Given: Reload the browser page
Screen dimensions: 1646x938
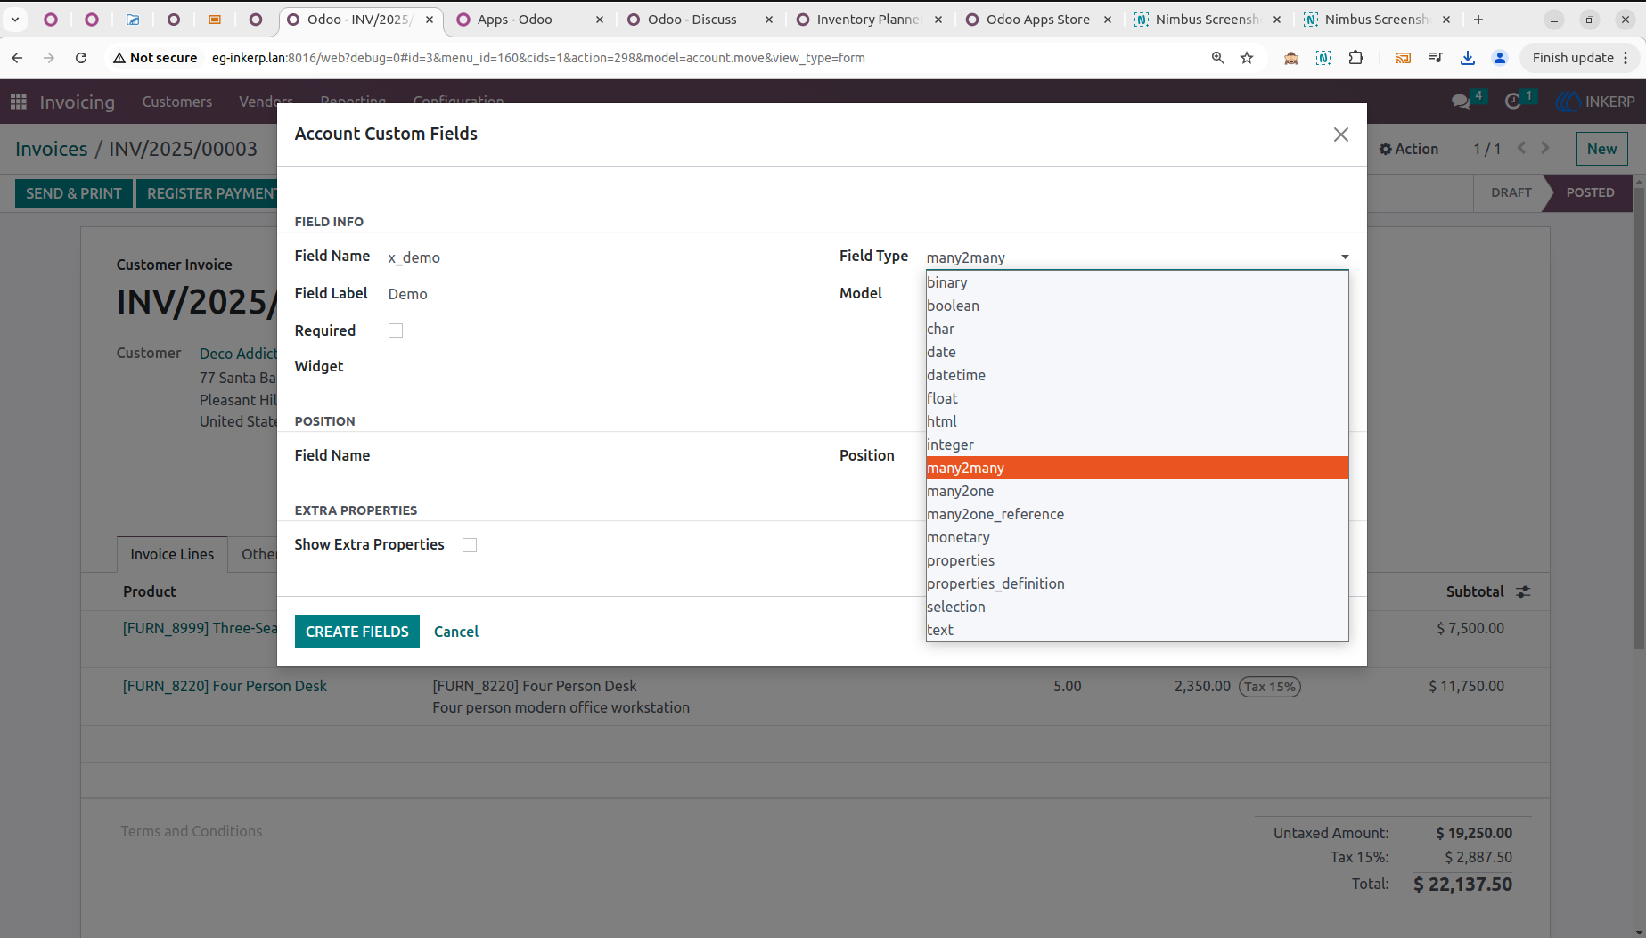Looking at the screenshot, I should click(x=81, y=58).
